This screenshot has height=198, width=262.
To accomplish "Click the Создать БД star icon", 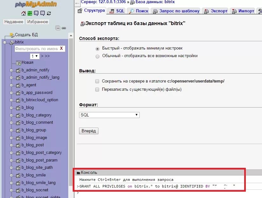I will (12, 35).
